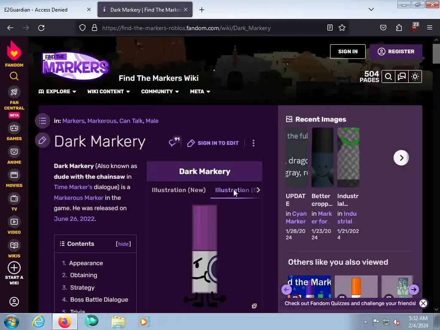Select the second Illustration infobox tab
The image size is (440, 330).
click(x=235, y=190)
